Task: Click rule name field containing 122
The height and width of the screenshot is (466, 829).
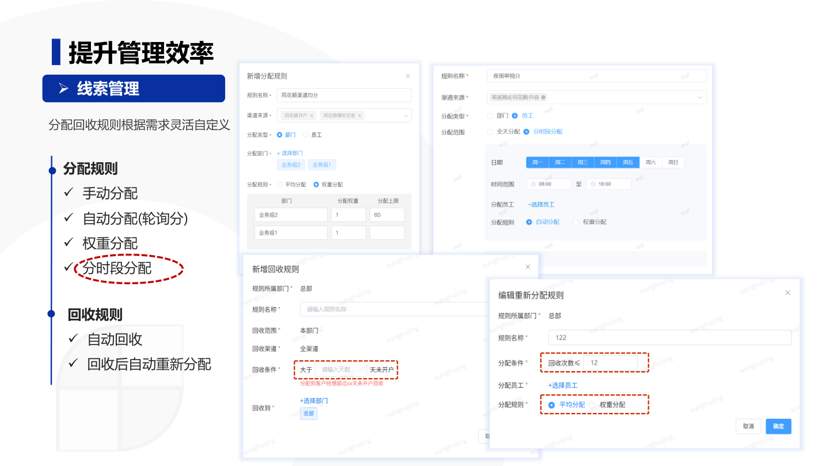Action: click(670, 338)
